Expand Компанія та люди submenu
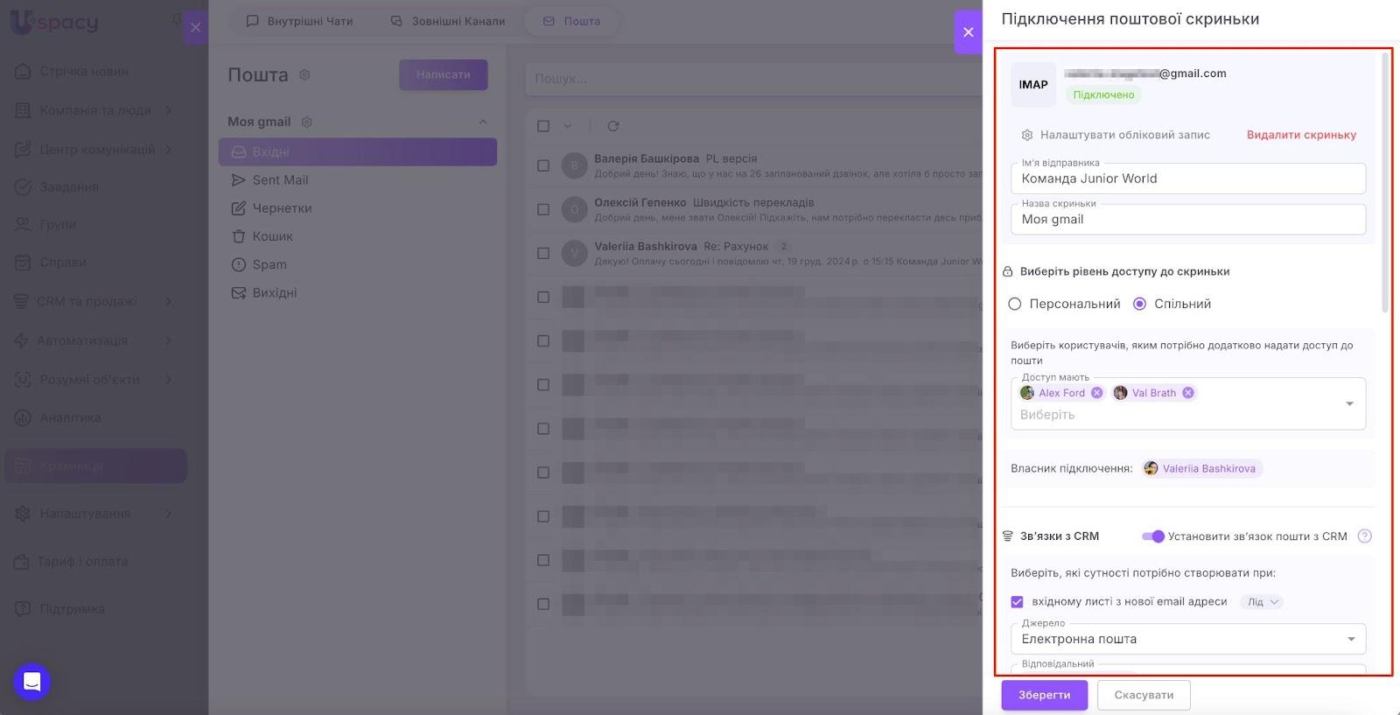The image size is (1400, 715). pos(168,110)
